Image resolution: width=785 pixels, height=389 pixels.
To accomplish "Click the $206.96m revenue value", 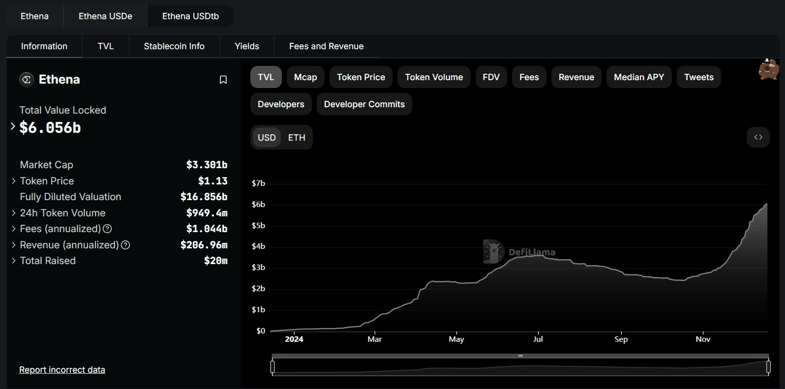I will [204, 245].
